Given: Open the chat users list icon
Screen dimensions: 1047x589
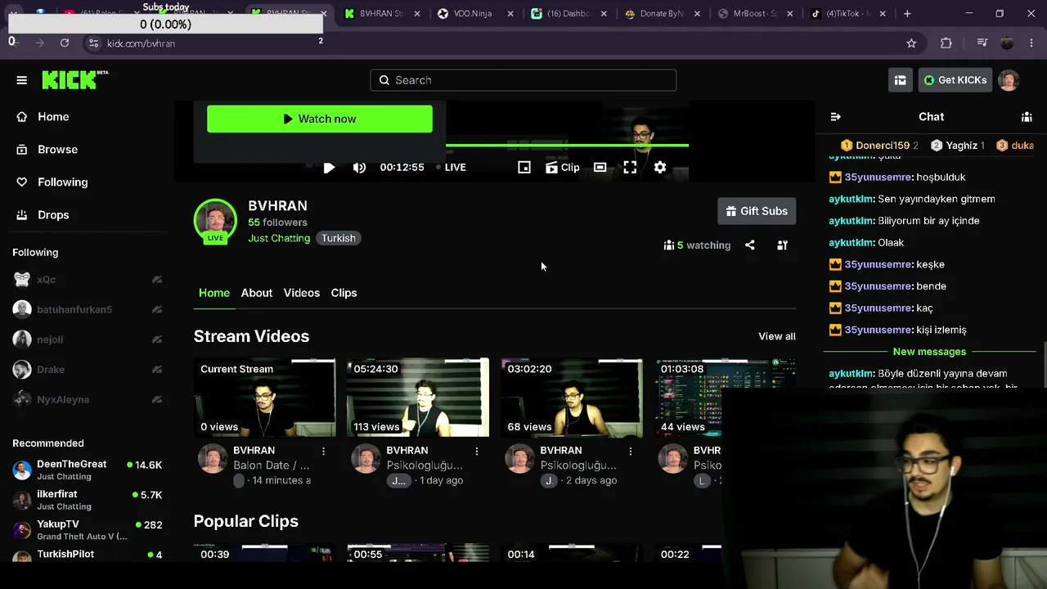Looking at the screenshot, I should point(1027,117).
